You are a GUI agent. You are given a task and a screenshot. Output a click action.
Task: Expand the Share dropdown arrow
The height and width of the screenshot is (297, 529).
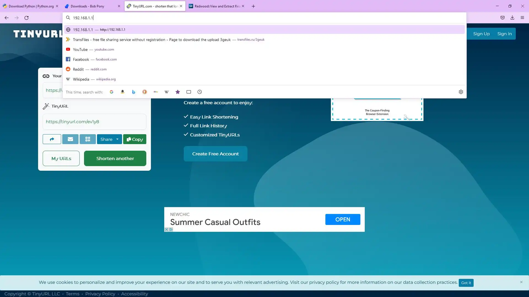117,139
